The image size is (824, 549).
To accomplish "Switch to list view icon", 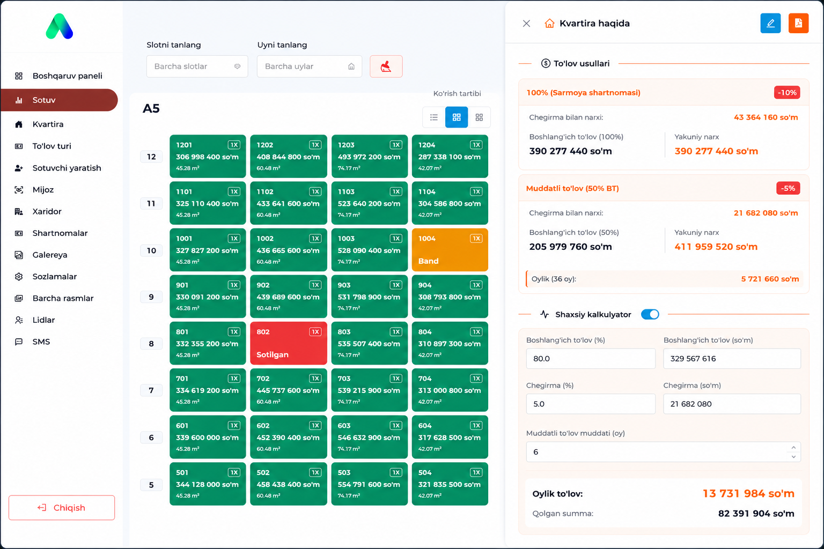I will [x=434, y=117].
